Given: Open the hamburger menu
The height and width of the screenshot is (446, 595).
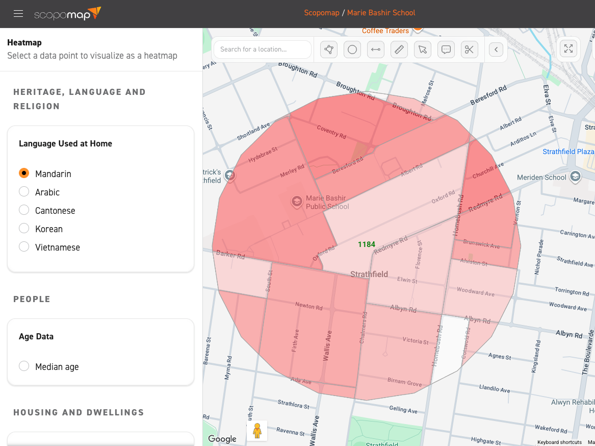Looking at the screenshot, I should tap(18, 14).
